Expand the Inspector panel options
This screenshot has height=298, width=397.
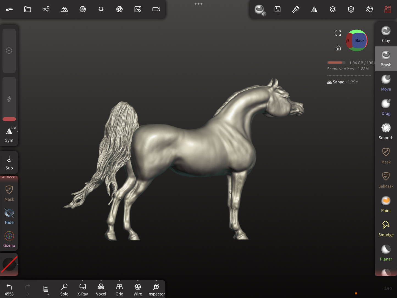point(156,281)
